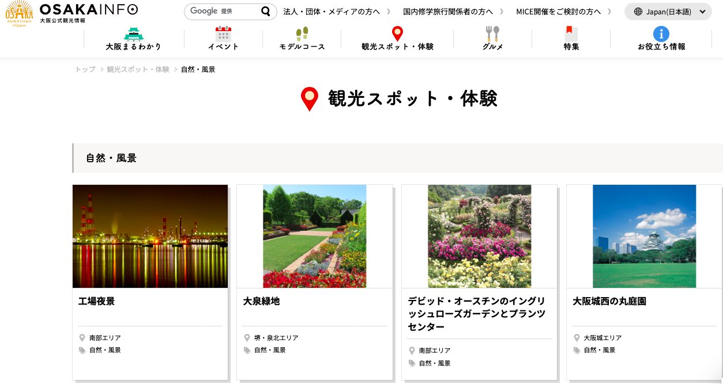Select the red bookmark 特集 icon
The image size is (723, 384).
pos(571,33)
